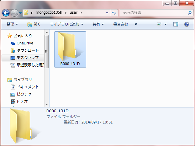Click the change view icon
Screen dimensions: 195x146
pyautogui.click(x=159, y=24)
